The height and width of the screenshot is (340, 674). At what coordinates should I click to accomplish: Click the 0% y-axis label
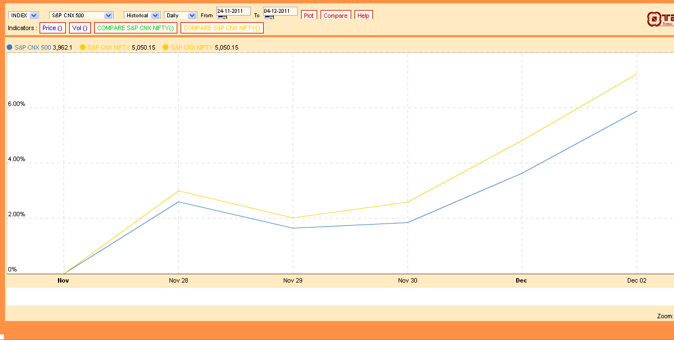[x=12, y=270]
